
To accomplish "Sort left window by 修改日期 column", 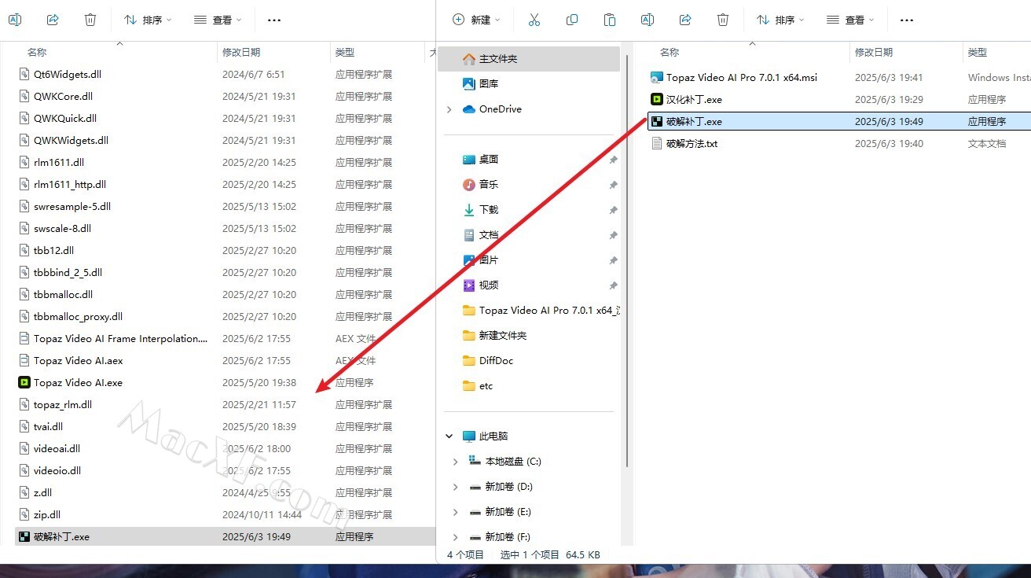I will pos(241,52).
